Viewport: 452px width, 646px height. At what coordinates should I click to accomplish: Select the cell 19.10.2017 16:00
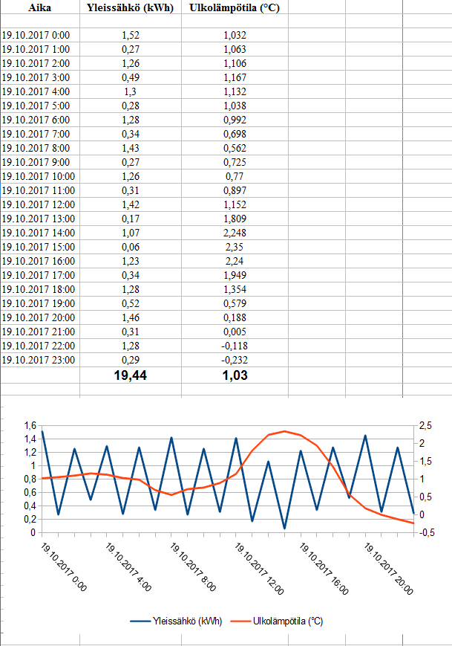tap(40, 261)
